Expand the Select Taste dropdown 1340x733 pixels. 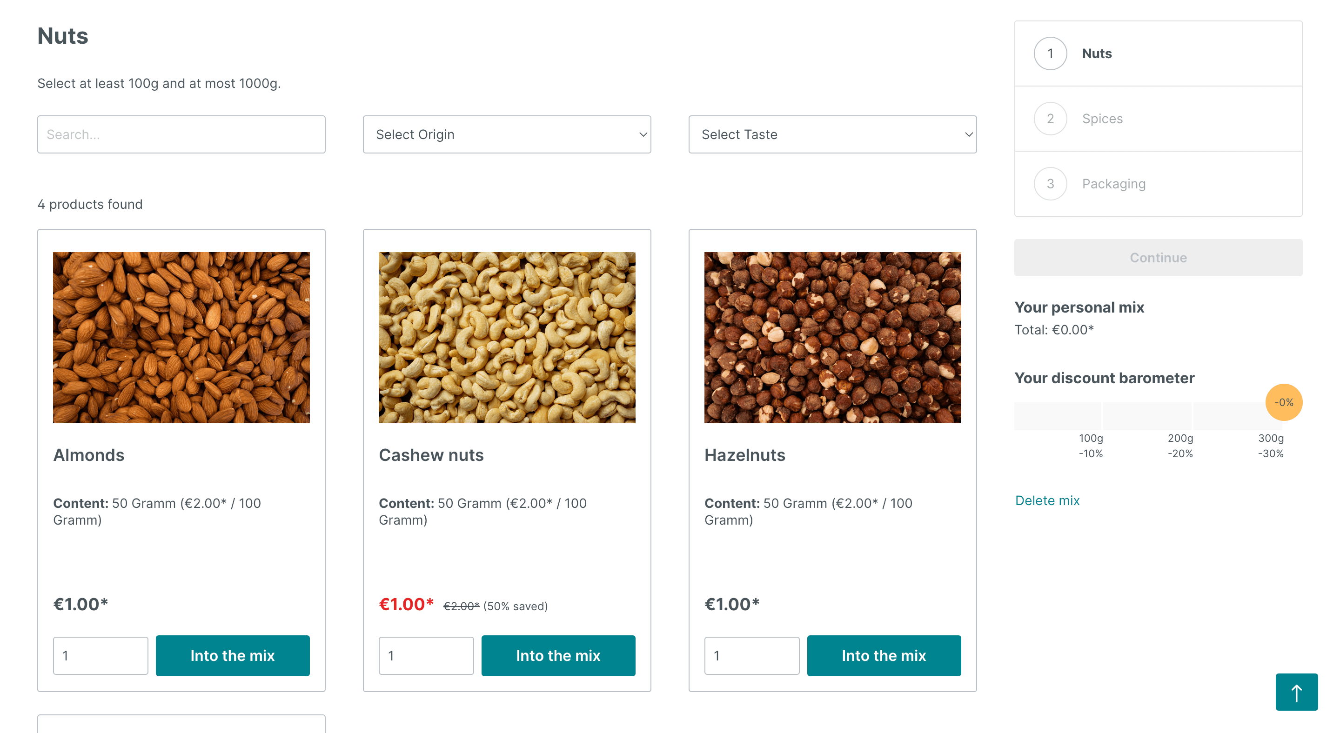[832, 134]
